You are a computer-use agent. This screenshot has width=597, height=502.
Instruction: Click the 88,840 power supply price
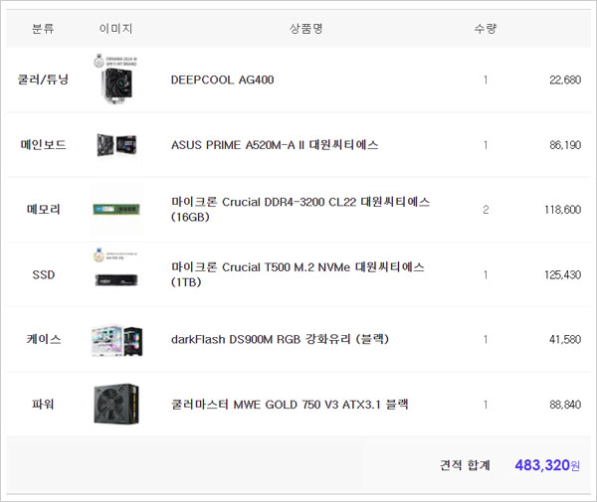coord(565,405)
